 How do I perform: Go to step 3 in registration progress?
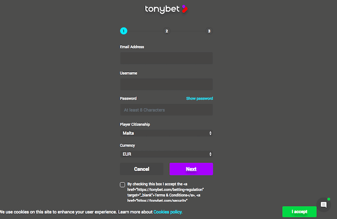209,31
